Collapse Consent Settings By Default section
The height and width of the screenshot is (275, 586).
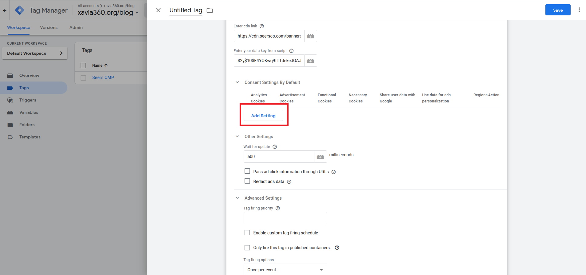click(x=237, y=82)
